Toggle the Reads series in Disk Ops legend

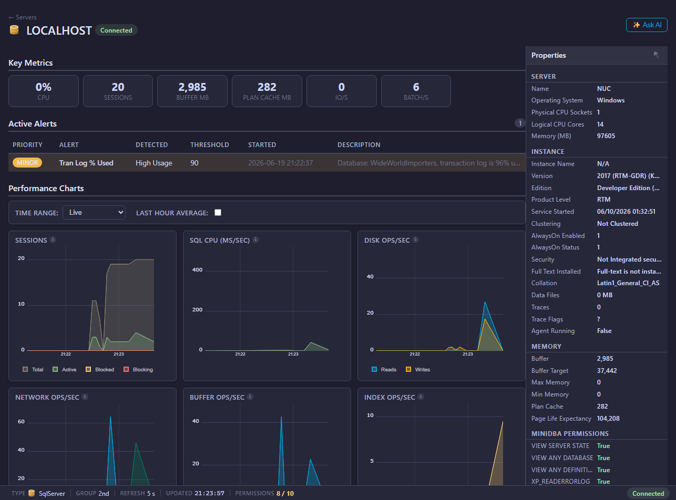click(x=384, y=370)
